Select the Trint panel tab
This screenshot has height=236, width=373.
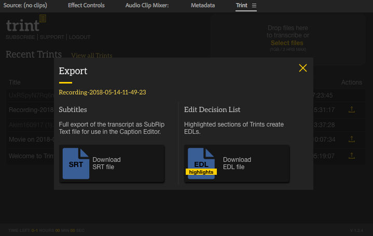(241, 5)
